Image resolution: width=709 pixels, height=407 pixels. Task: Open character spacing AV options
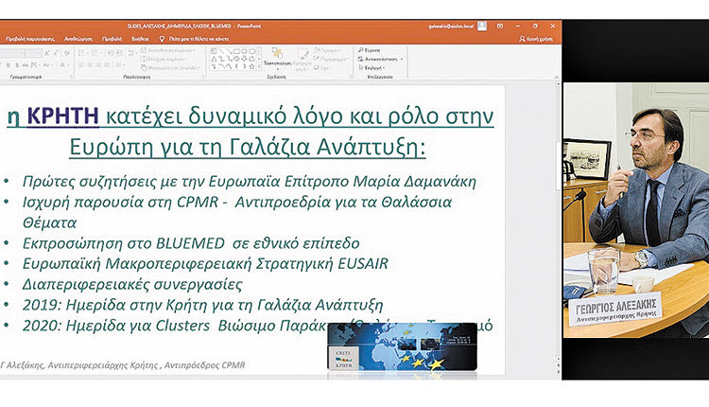34,65
